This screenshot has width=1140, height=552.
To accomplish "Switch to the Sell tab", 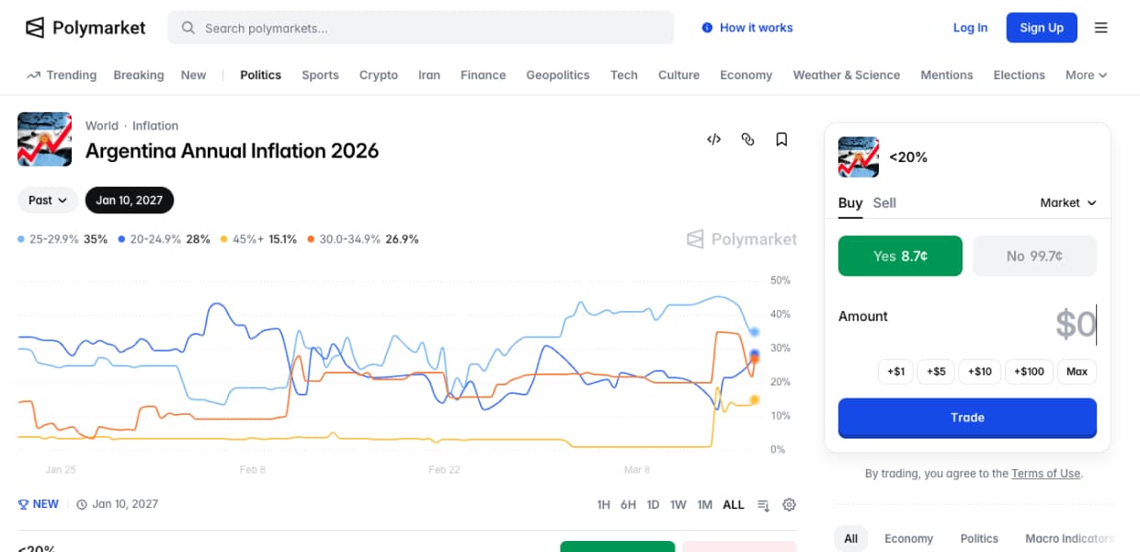I will pos(884,202).
